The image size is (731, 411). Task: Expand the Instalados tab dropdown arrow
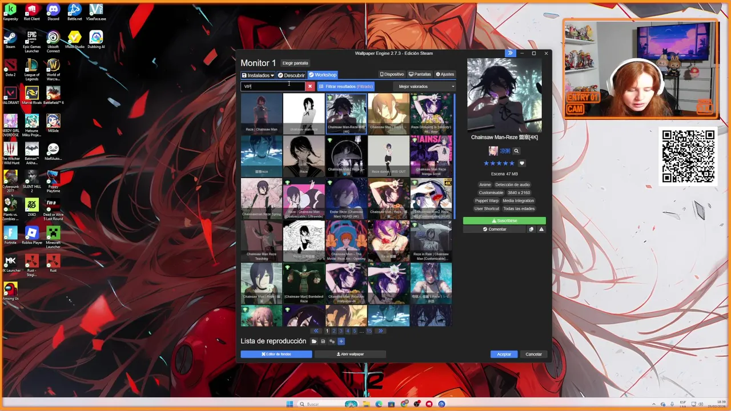tap(272, 75)
